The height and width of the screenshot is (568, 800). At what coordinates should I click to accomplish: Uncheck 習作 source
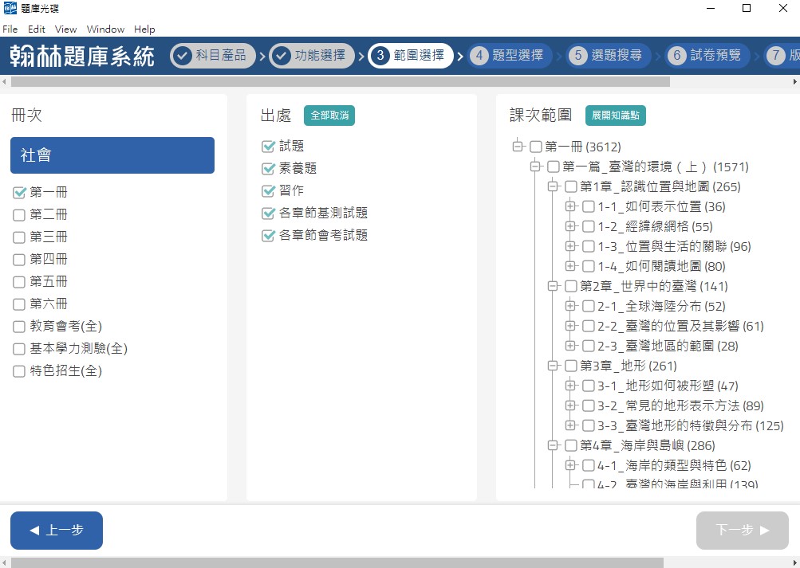tap(268, 191)
